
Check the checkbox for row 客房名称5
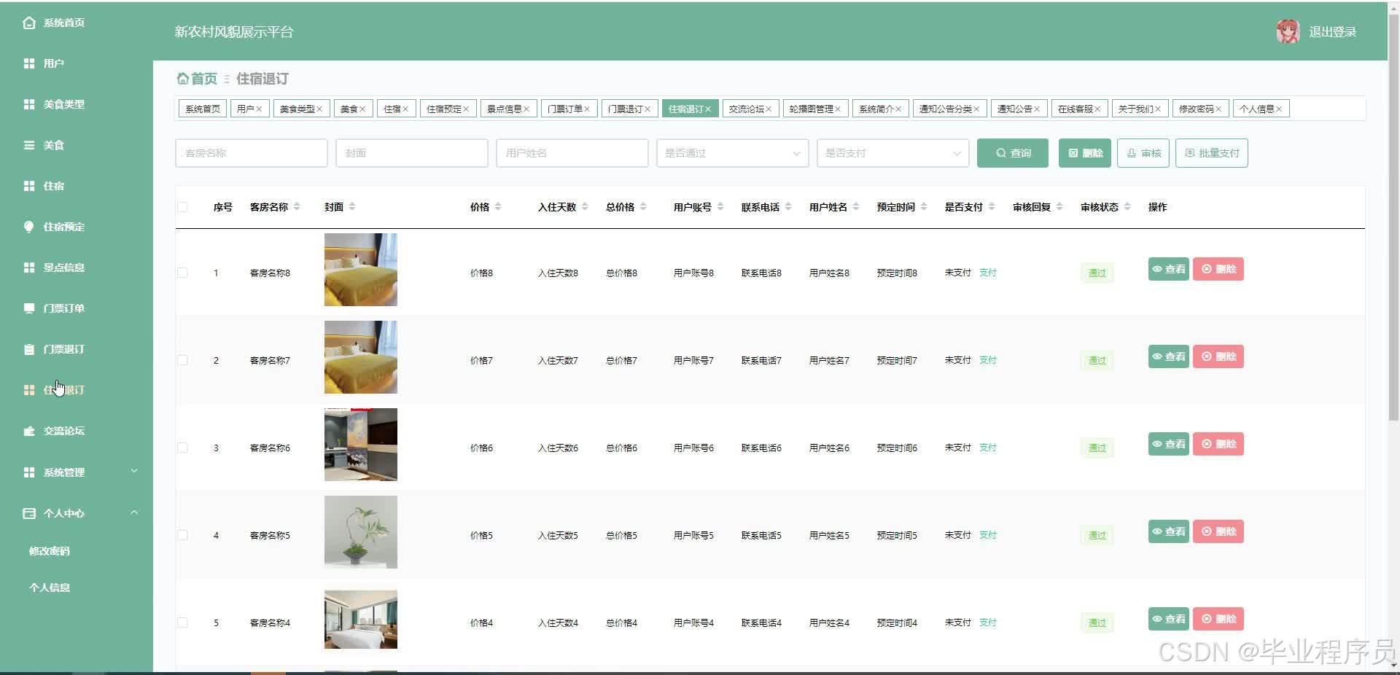pyautogui.click(x=182, y=535)
